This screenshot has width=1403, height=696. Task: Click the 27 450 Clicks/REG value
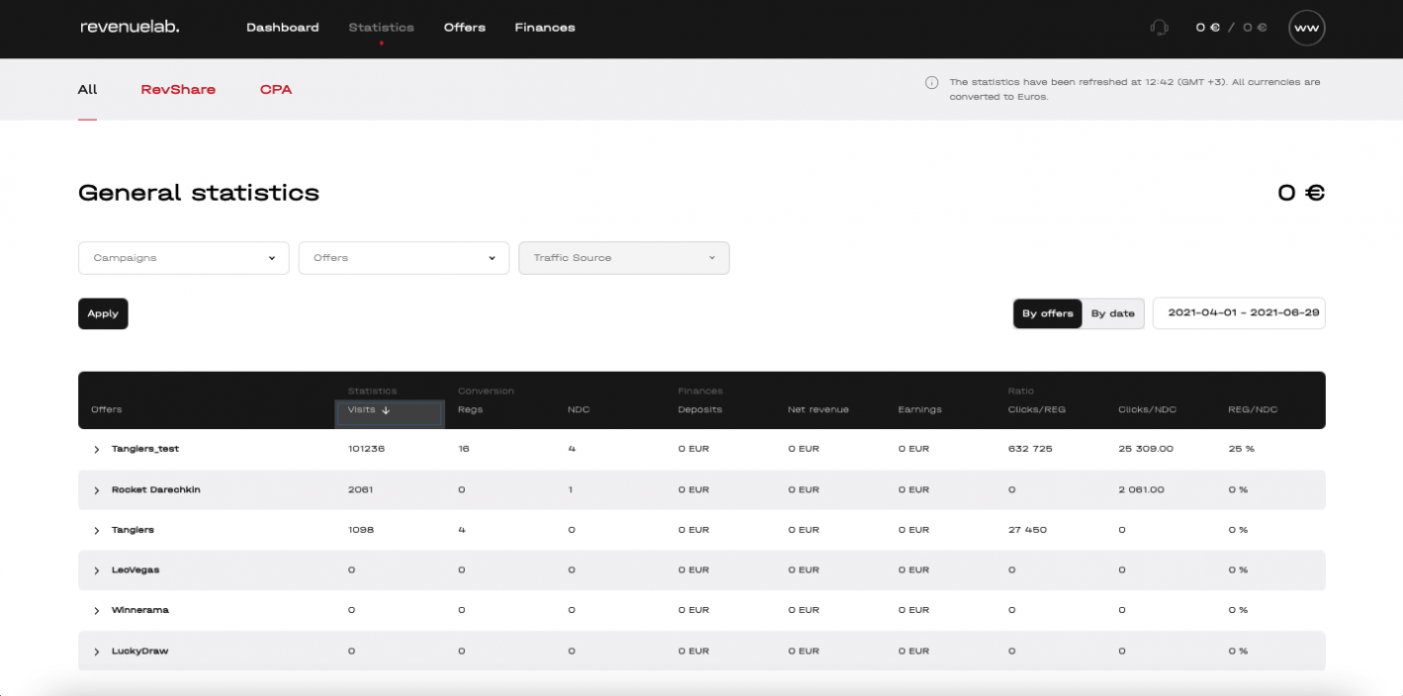click(1027, 530)
